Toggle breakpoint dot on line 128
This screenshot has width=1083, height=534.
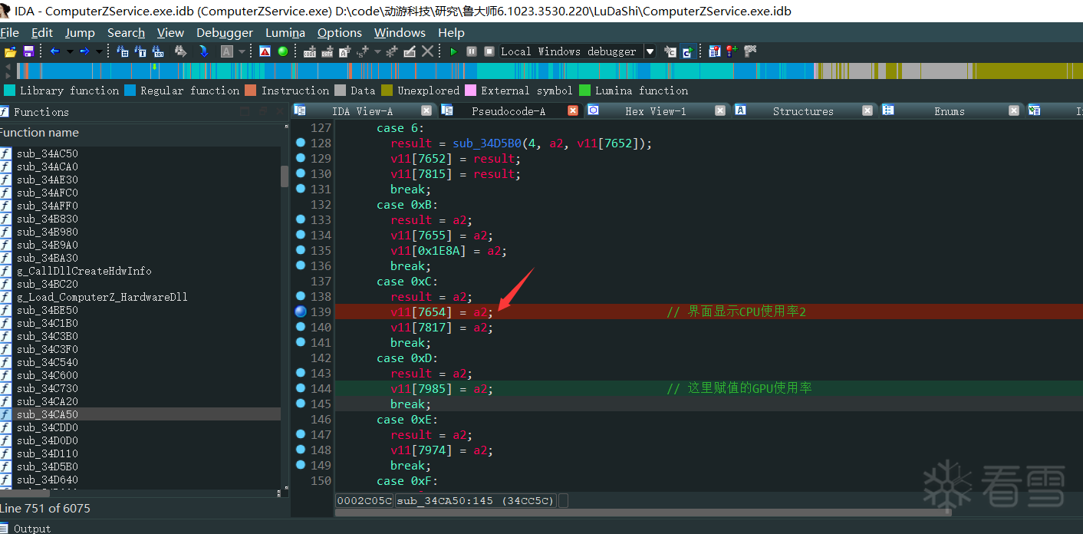[300, 143]
